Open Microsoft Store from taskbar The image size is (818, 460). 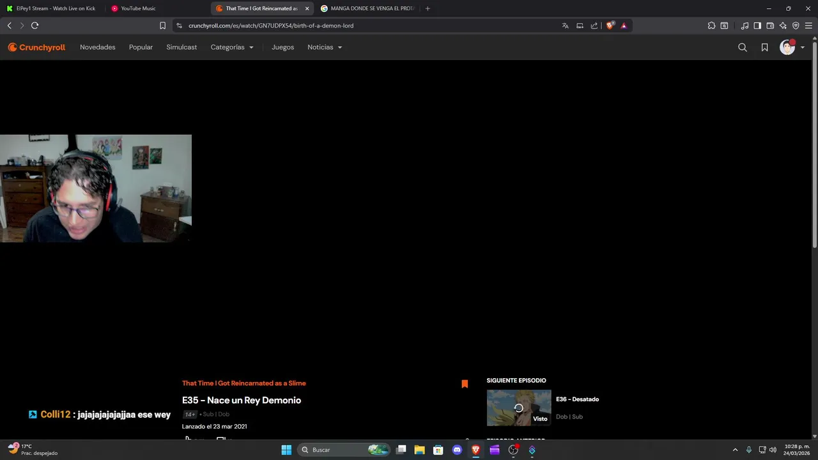pos(438,450)
